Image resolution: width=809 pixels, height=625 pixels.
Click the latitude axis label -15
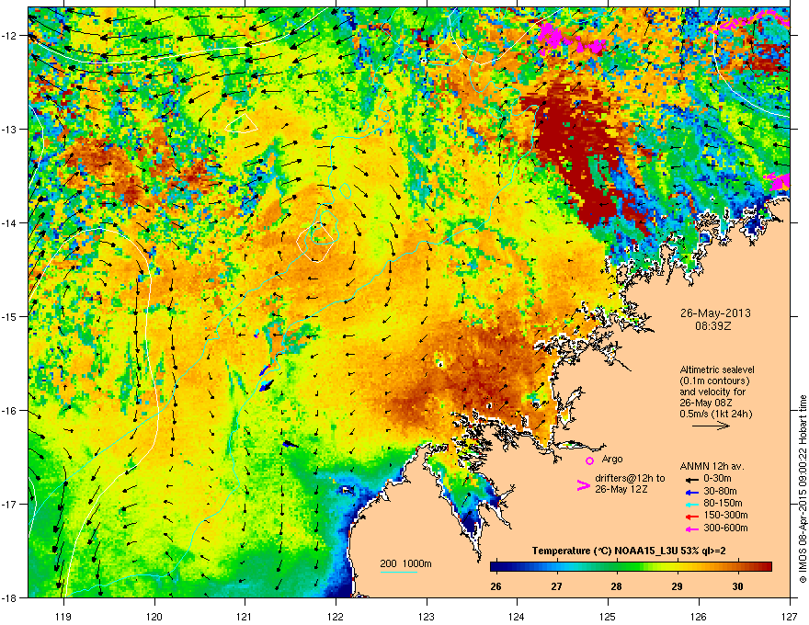click(10, 316)
